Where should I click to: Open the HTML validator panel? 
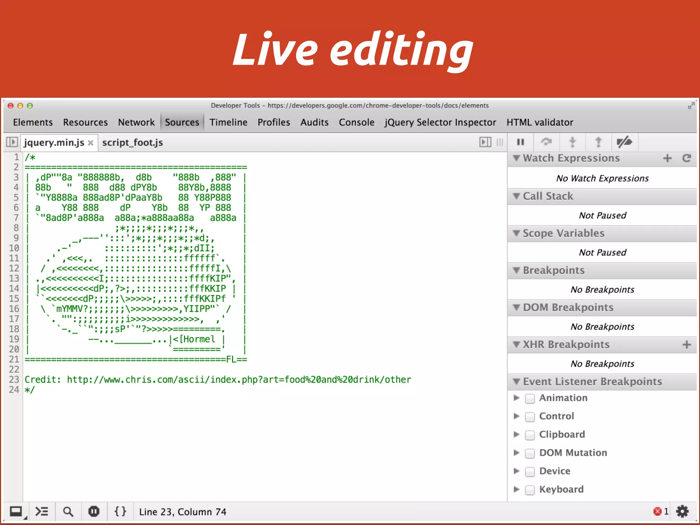pyautogui.click(x=540, y=122)
